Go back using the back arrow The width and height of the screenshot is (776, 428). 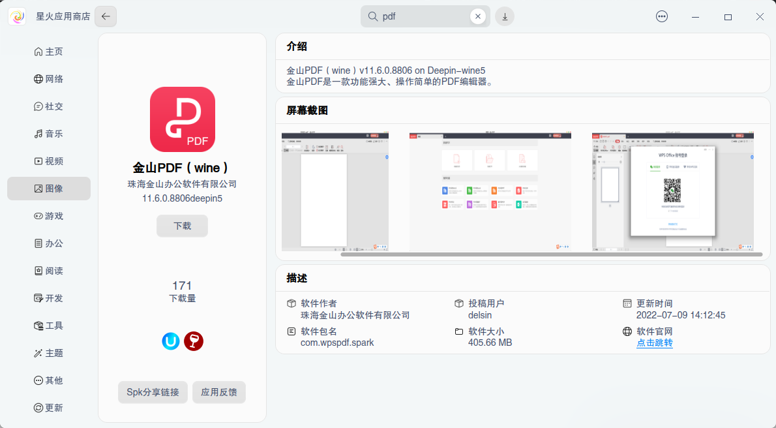(x=105, y=16)
